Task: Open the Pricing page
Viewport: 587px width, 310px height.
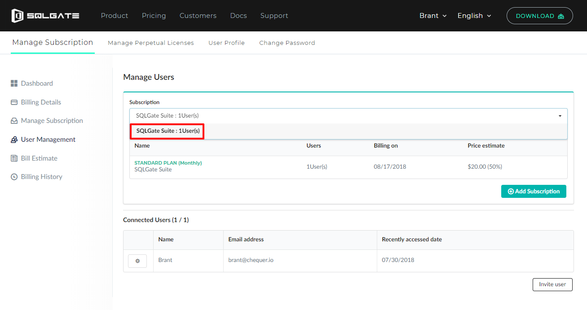Action: pyautogui.click(x=154, y=16)
